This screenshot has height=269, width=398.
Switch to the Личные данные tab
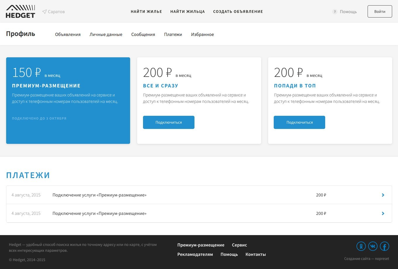[x=106, y=35]
